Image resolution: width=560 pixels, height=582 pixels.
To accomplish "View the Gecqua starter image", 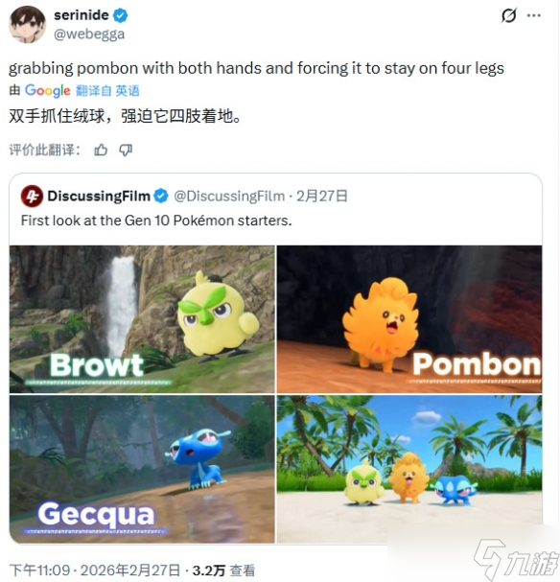I will pyautogui.click(x=142, y=469).
